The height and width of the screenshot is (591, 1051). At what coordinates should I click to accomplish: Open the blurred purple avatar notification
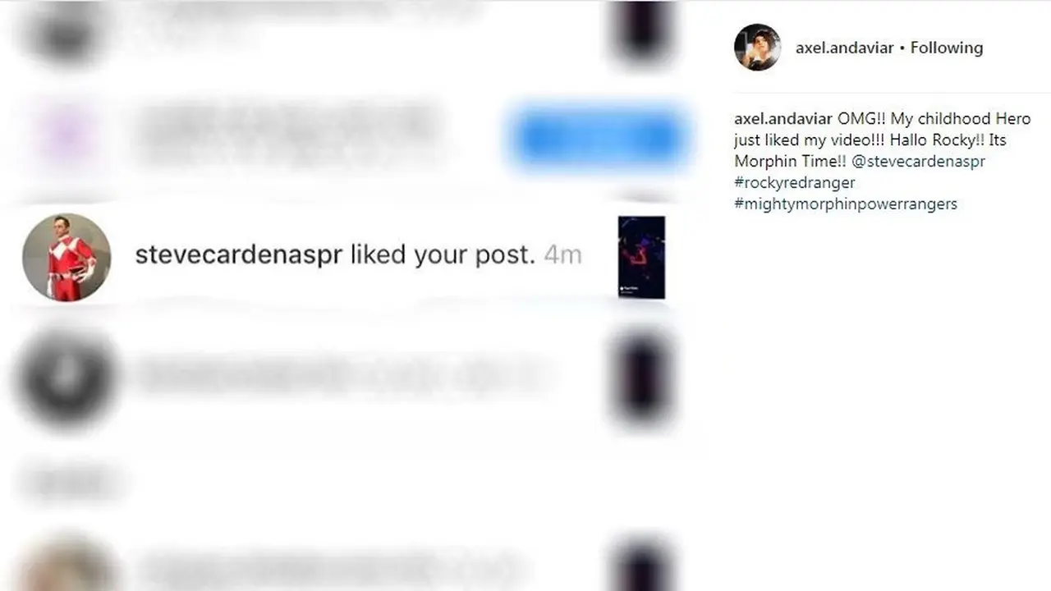pos(67,136)
